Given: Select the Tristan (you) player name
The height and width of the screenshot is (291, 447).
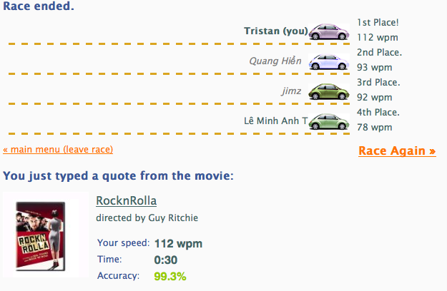Looking at the screenshot, I should (x=275, y=31).
